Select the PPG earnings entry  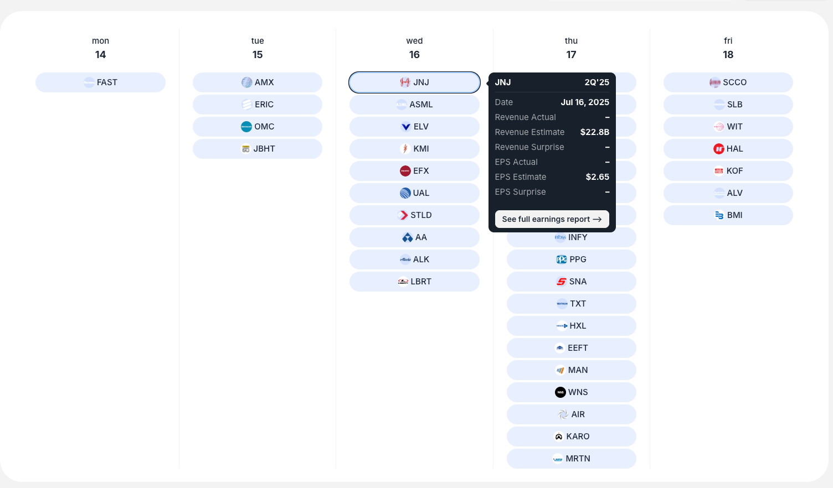click(x=572, y=259)
